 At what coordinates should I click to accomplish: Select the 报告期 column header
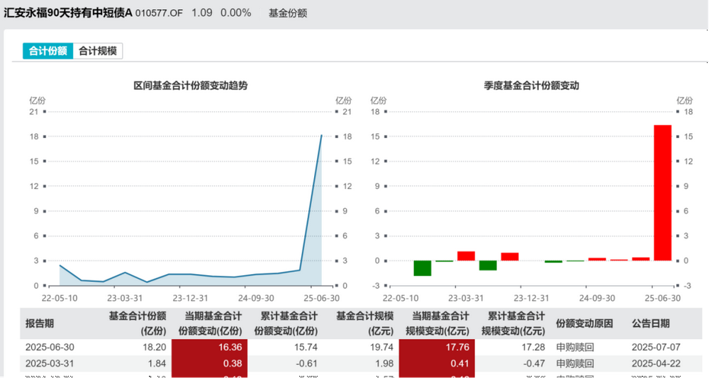pyautogui.click(x=40, y=323)
